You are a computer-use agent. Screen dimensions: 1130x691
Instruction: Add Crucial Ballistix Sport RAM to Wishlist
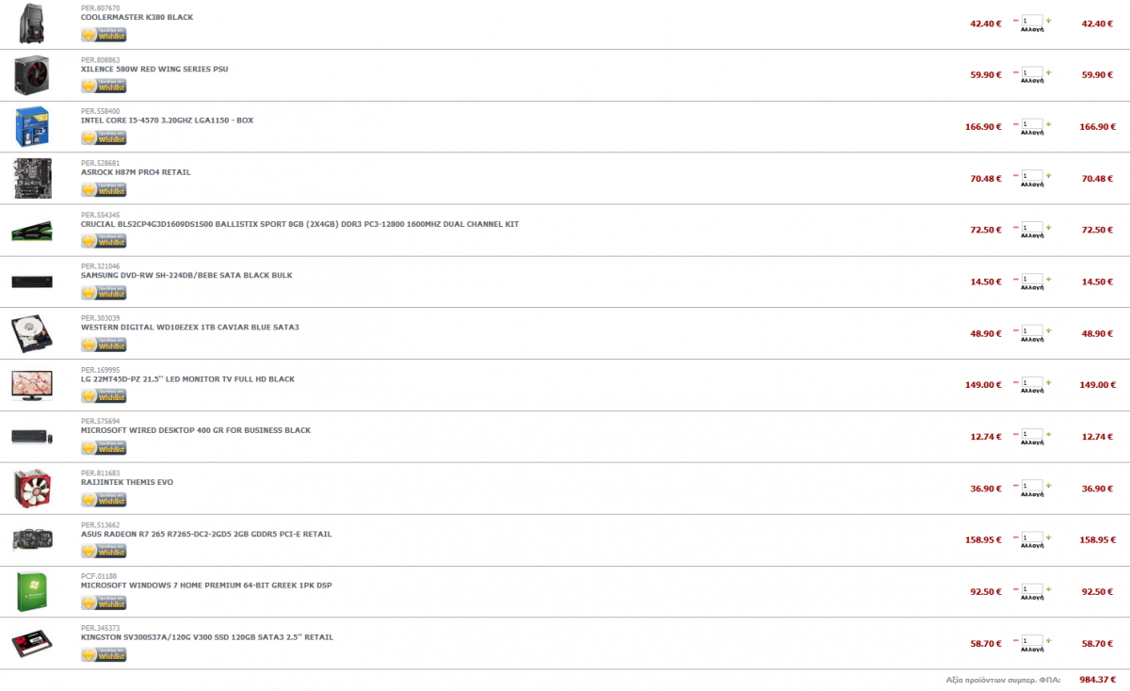point(104,242)
